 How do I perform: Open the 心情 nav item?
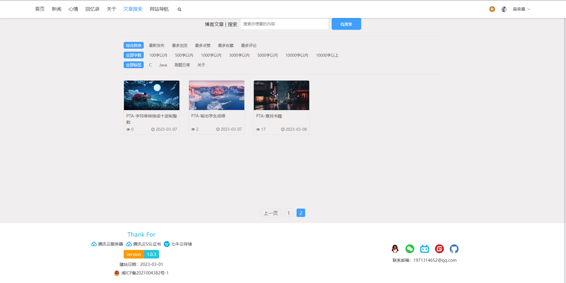[73, 9]
